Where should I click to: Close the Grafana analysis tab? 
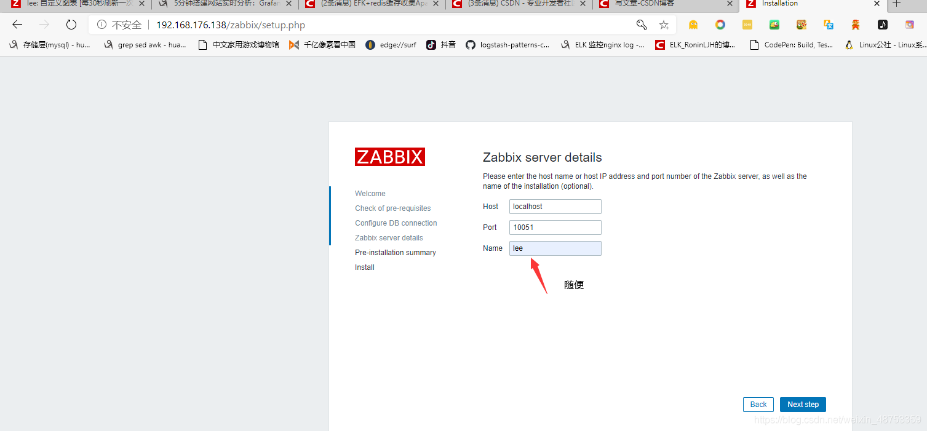288,4
